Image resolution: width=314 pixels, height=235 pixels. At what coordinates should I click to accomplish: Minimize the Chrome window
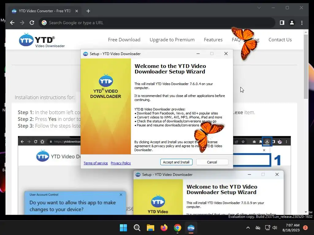coord(273,8)
